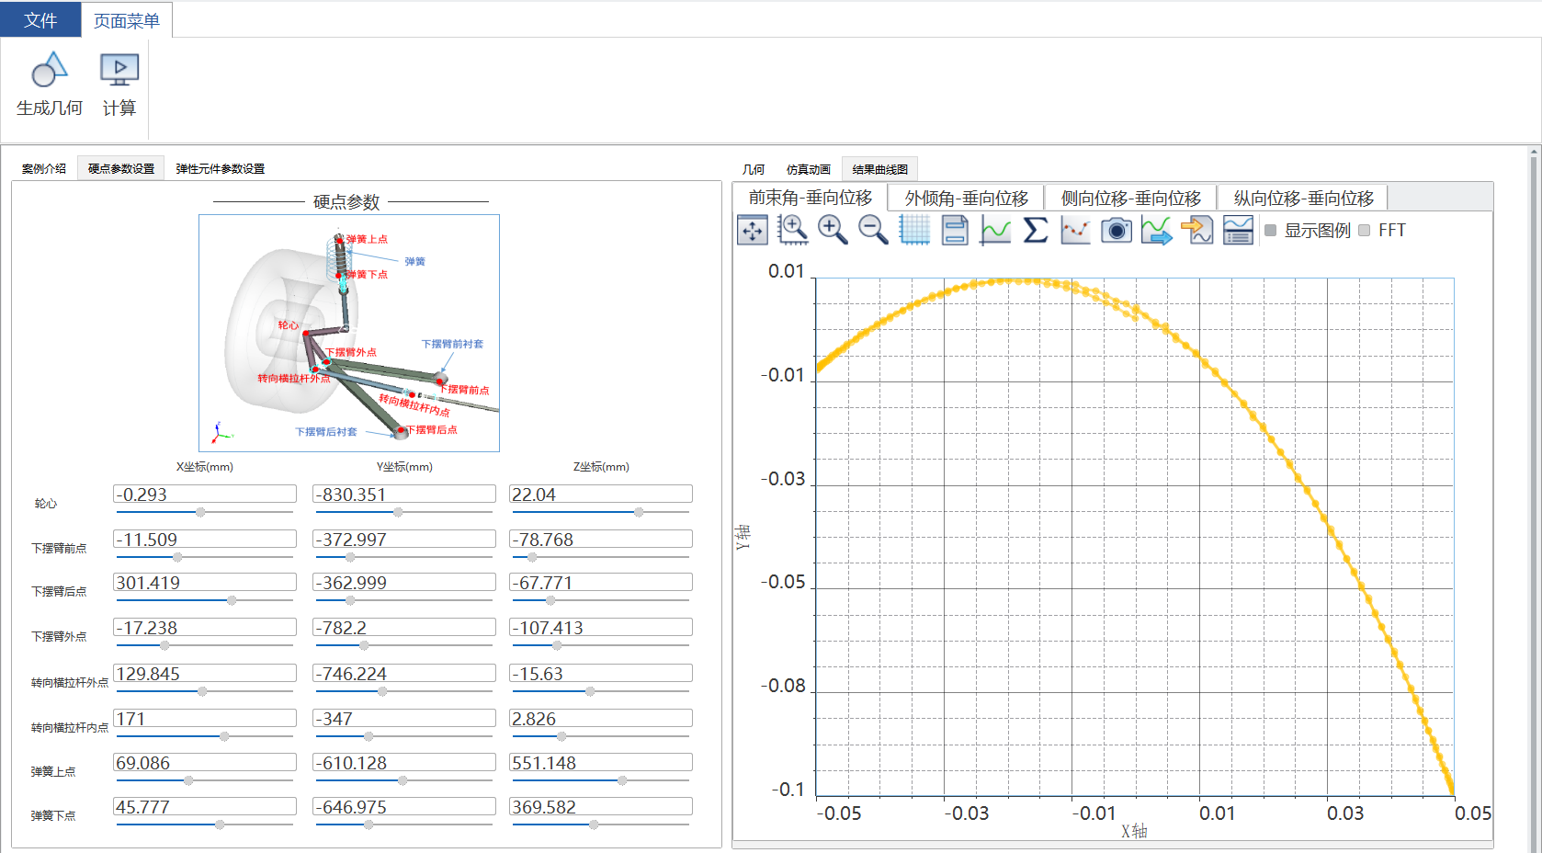The image size is (1542, 853).
Task: Click the 轮心 Y coordinate field -830.351
Action: (404, 495)
